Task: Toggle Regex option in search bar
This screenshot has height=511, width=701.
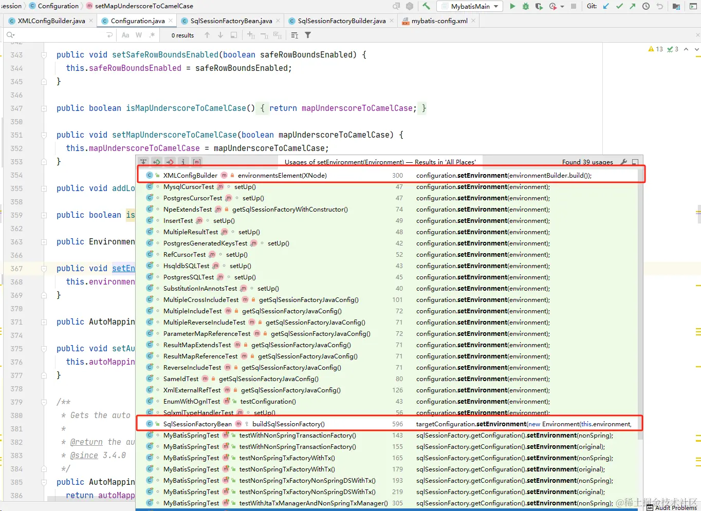Action: 152,35
